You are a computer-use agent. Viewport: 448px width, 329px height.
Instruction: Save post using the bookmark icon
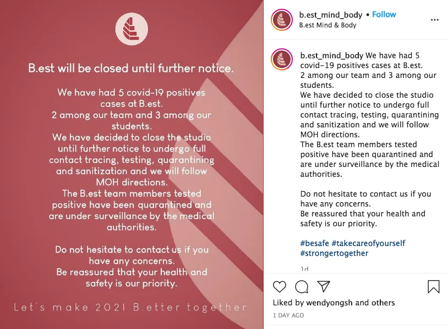point(433,286)
